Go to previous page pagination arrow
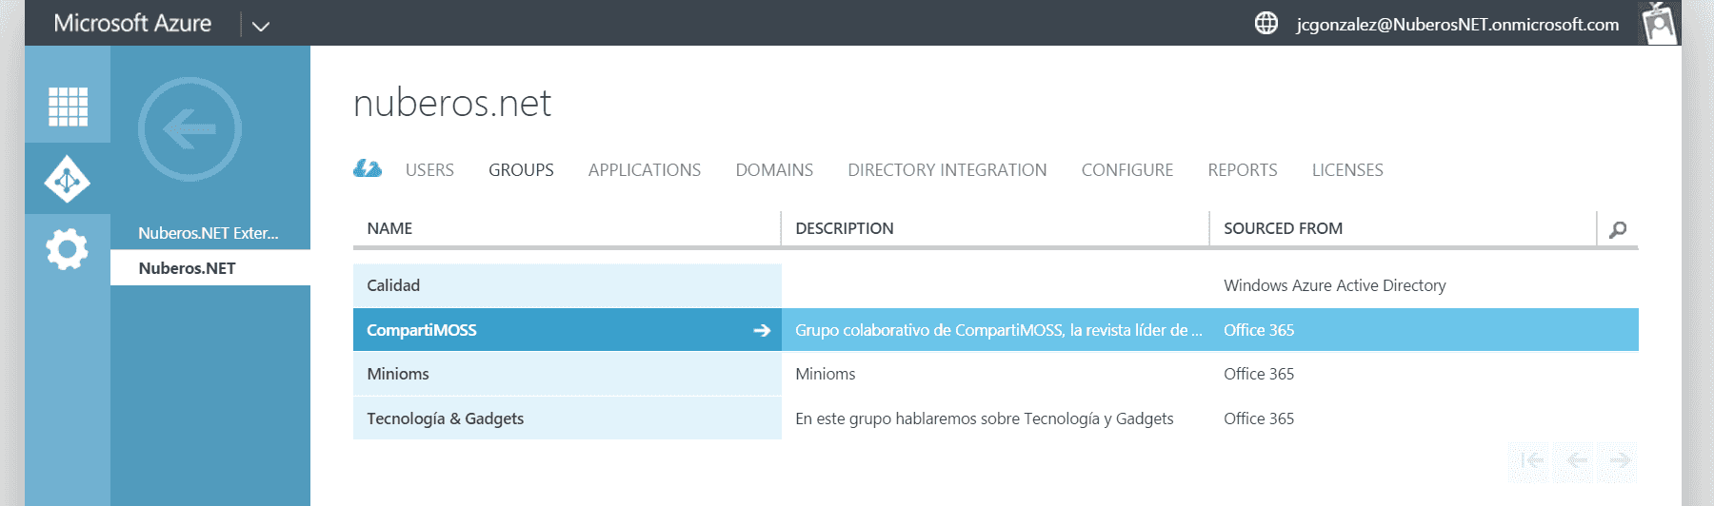Viewport: 1714px width, 506px height. [x=1577, y=460]
